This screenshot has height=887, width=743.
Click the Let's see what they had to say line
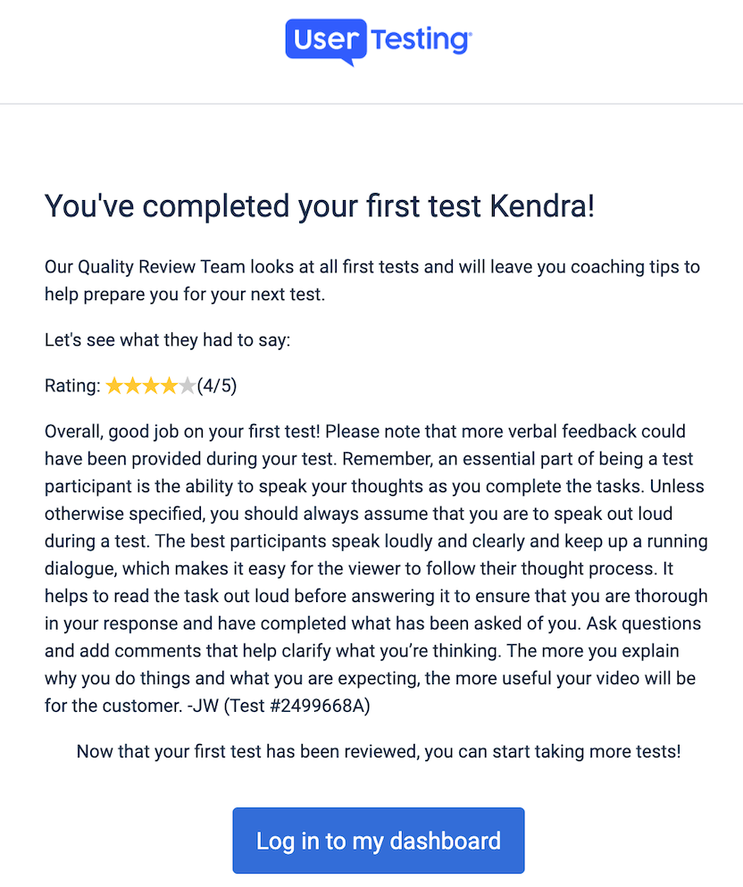[167, 340]
